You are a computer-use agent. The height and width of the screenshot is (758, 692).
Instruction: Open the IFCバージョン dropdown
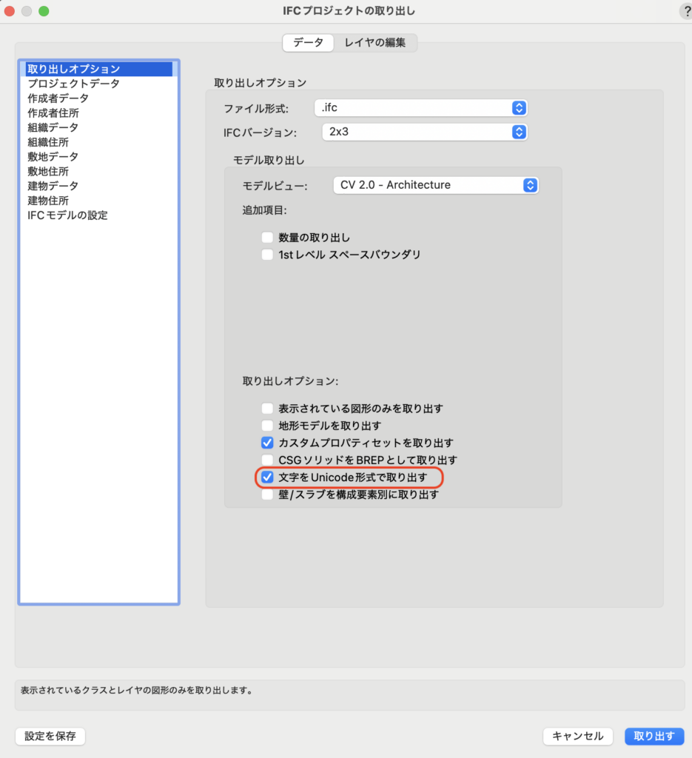coord(424,132)
